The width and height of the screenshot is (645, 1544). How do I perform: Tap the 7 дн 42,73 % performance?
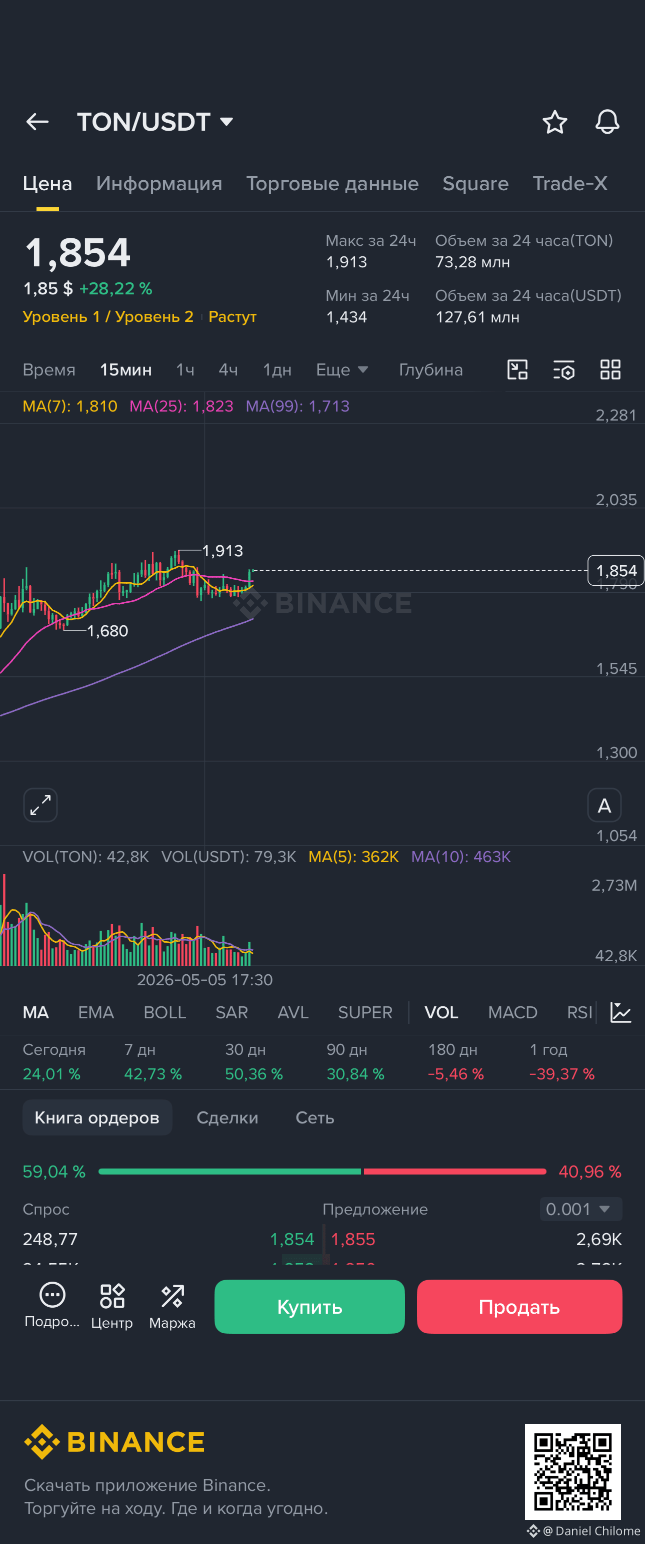pos(152,1061)
